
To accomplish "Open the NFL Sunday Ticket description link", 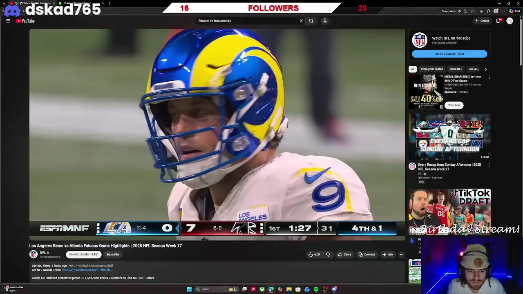I will click(x=87, y=270).
